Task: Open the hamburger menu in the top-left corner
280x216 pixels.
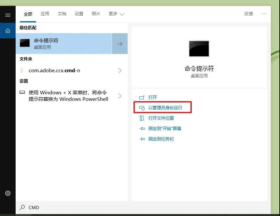Action: [7, 14]
